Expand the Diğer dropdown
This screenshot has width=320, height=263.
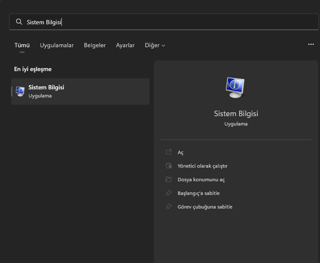click(x=155, y=45)
